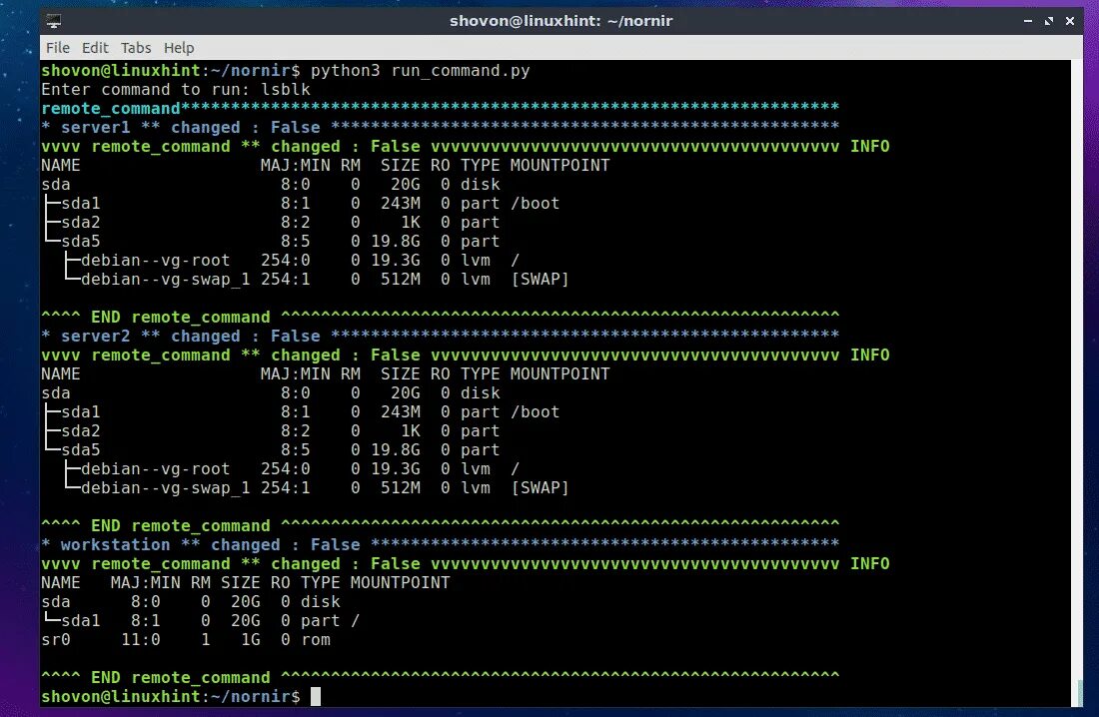Click the command text python3 run_command.py

point(420,71)
